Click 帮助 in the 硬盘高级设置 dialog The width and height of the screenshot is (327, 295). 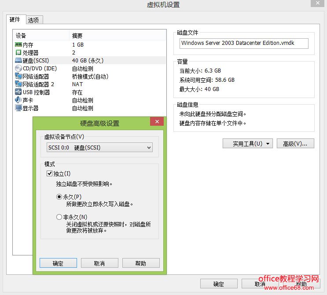141,263
